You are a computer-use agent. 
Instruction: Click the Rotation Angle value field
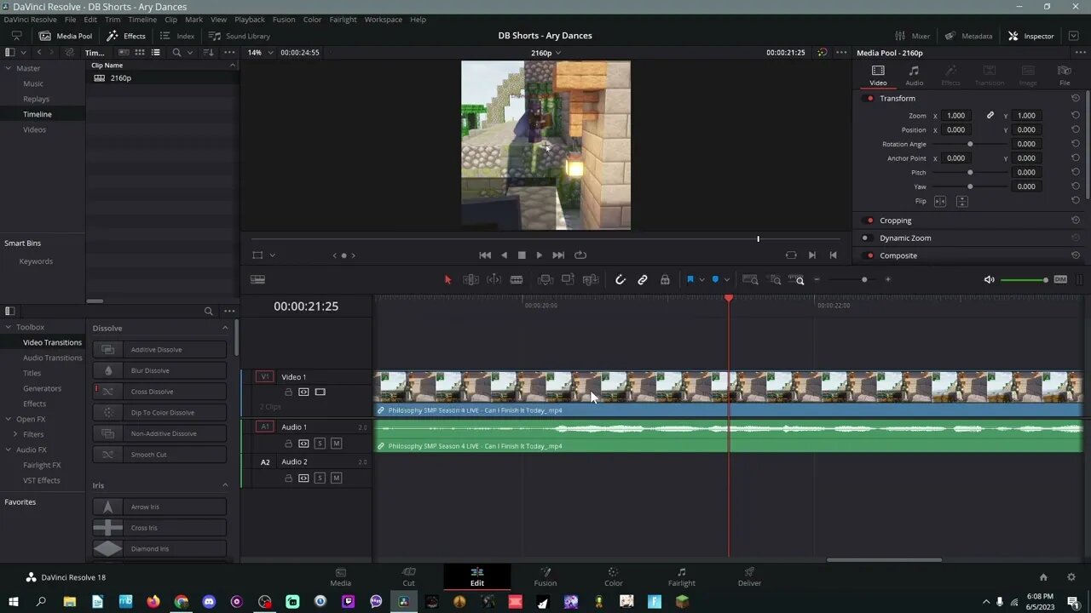click(x=1026, y=144)
